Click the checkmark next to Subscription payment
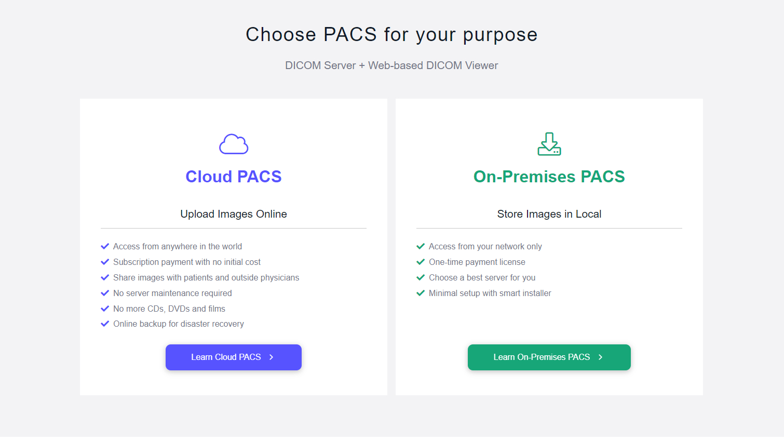This screenshot has width=784, height=441. [x=105, y=261]
